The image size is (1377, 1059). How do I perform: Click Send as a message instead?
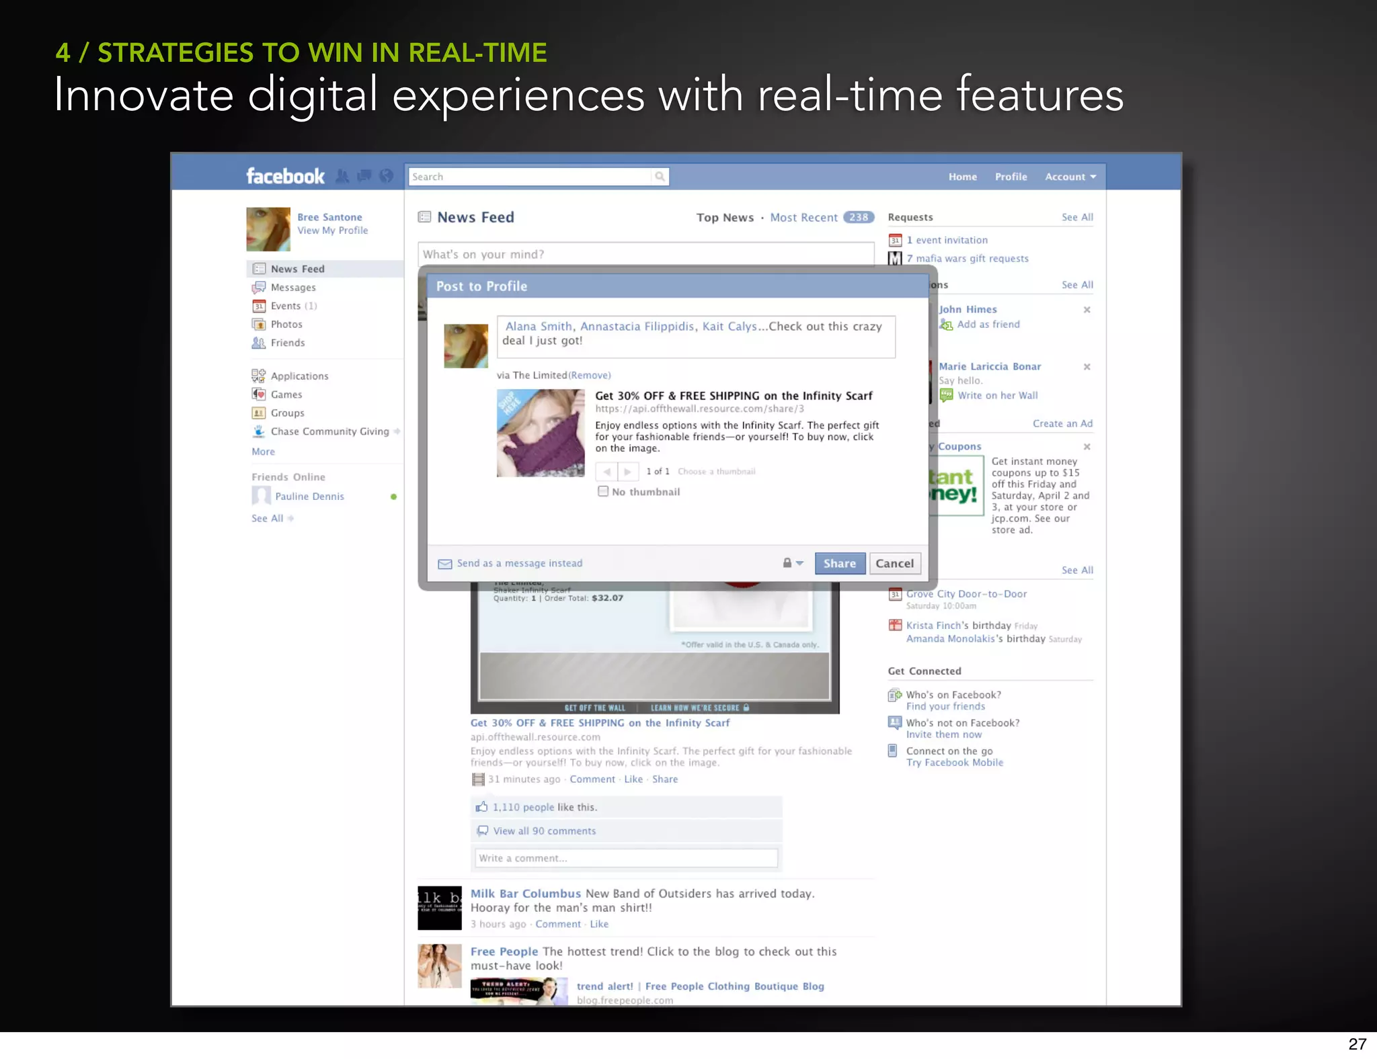tap(520, 564)
